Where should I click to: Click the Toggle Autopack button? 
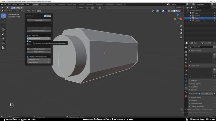38,49
